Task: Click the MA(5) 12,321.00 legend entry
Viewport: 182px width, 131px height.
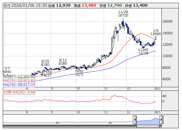Action: tap(19, 77)
